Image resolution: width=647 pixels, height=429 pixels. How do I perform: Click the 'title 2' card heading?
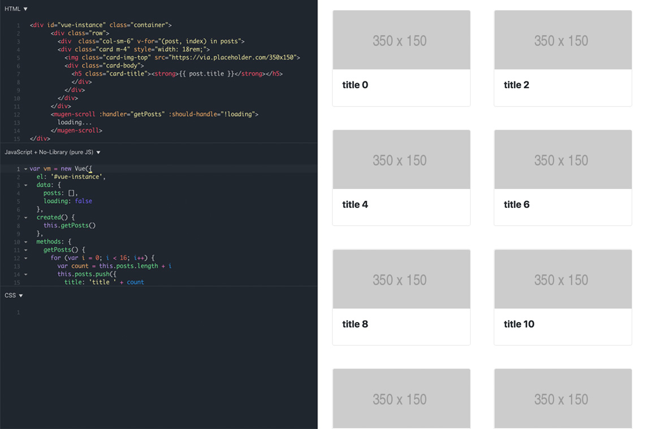tap(516, 85)
